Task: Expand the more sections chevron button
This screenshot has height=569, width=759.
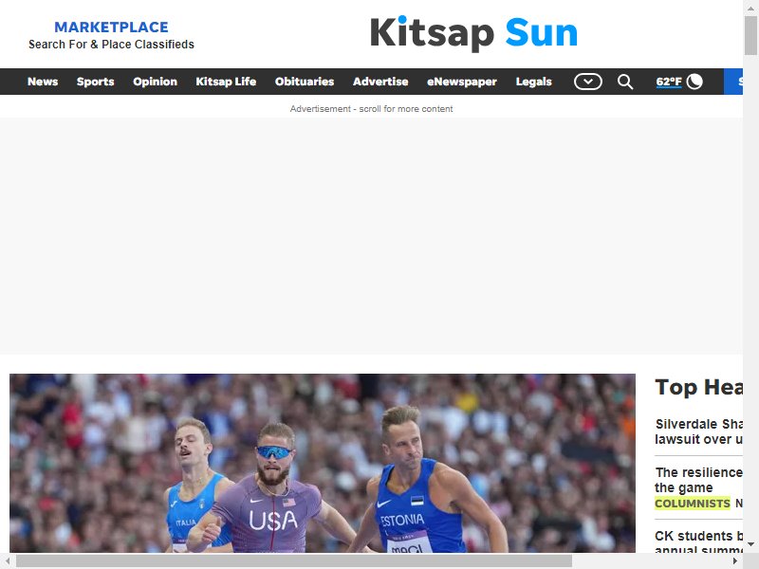Action: 587,82
